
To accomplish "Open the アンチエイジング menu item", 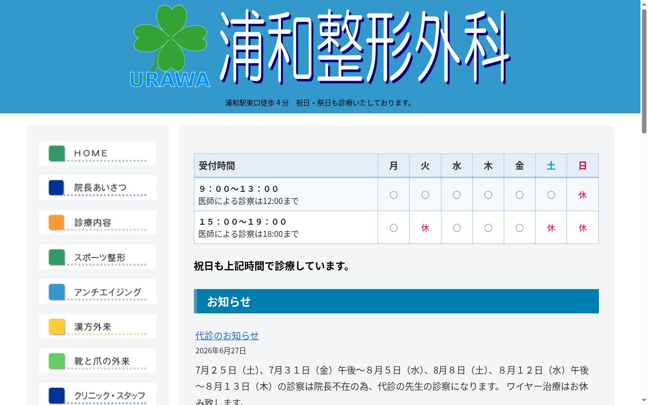I will pyautogui.click(x=98, y=292).
